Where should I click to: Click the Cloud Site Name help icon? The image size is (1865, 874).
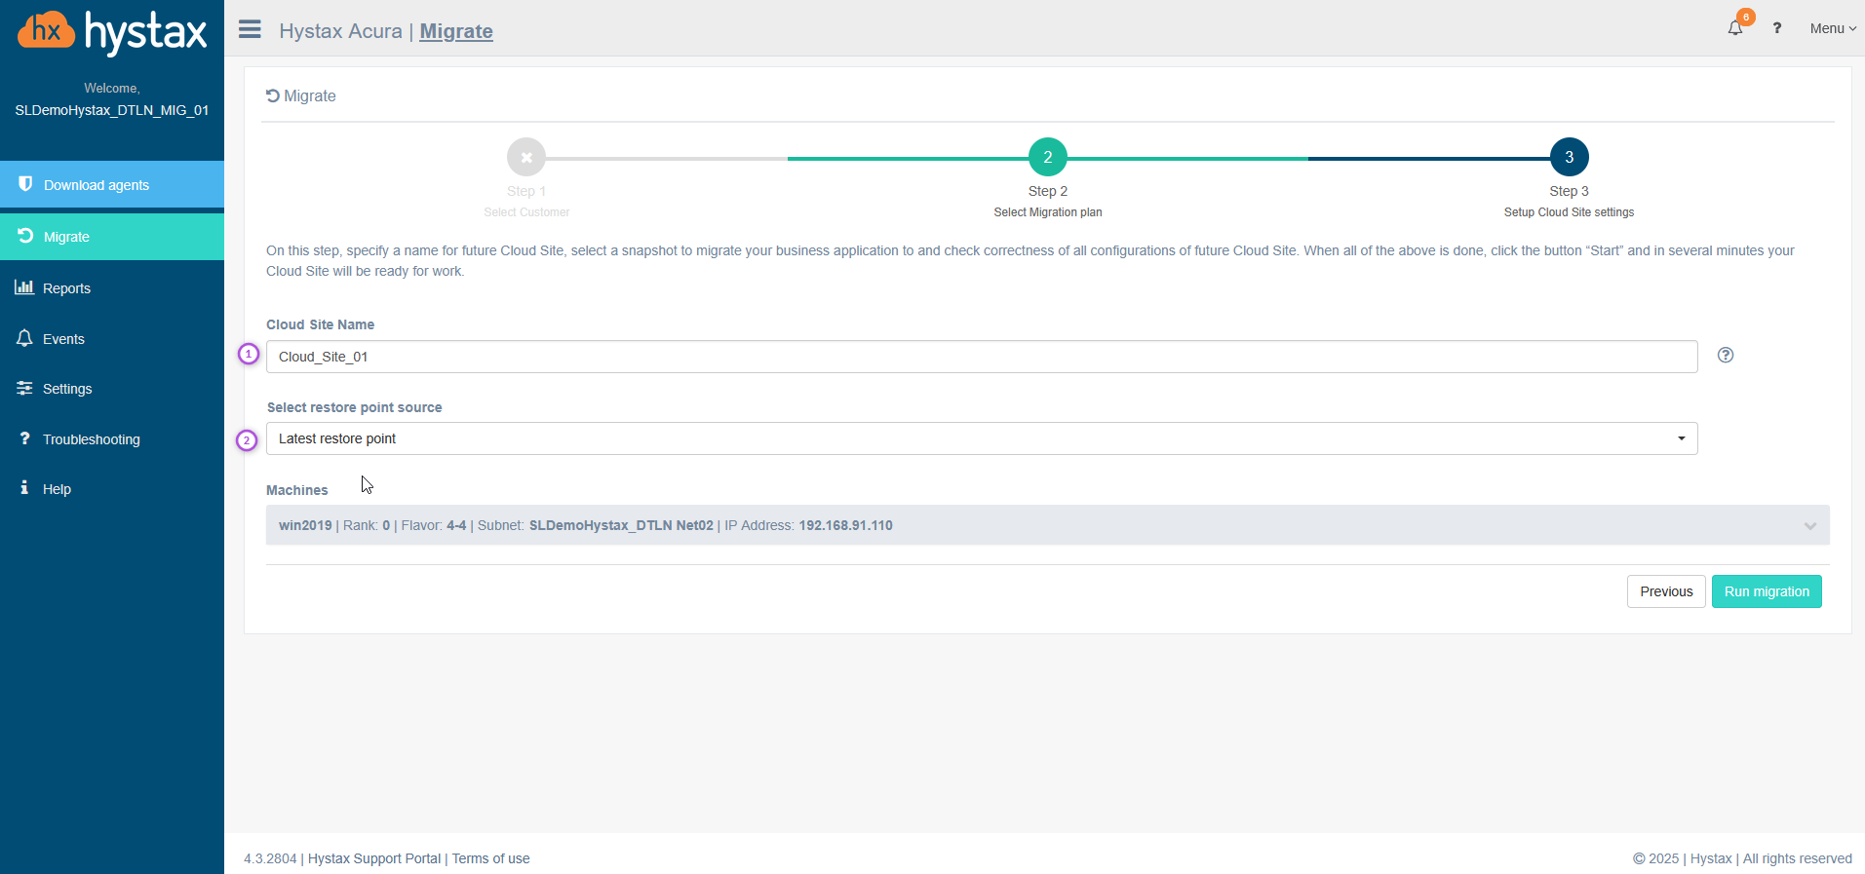[1725, 355]
